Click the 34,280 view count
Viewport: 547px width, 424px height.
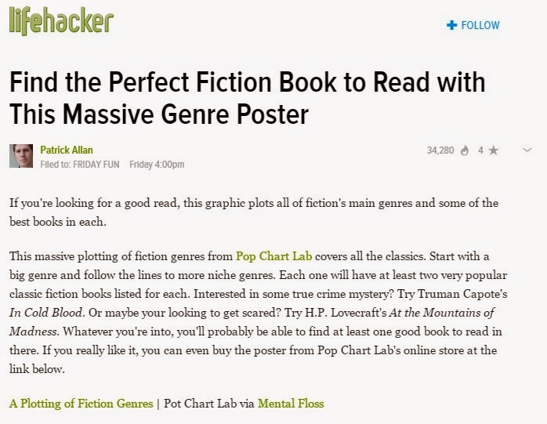440,150
